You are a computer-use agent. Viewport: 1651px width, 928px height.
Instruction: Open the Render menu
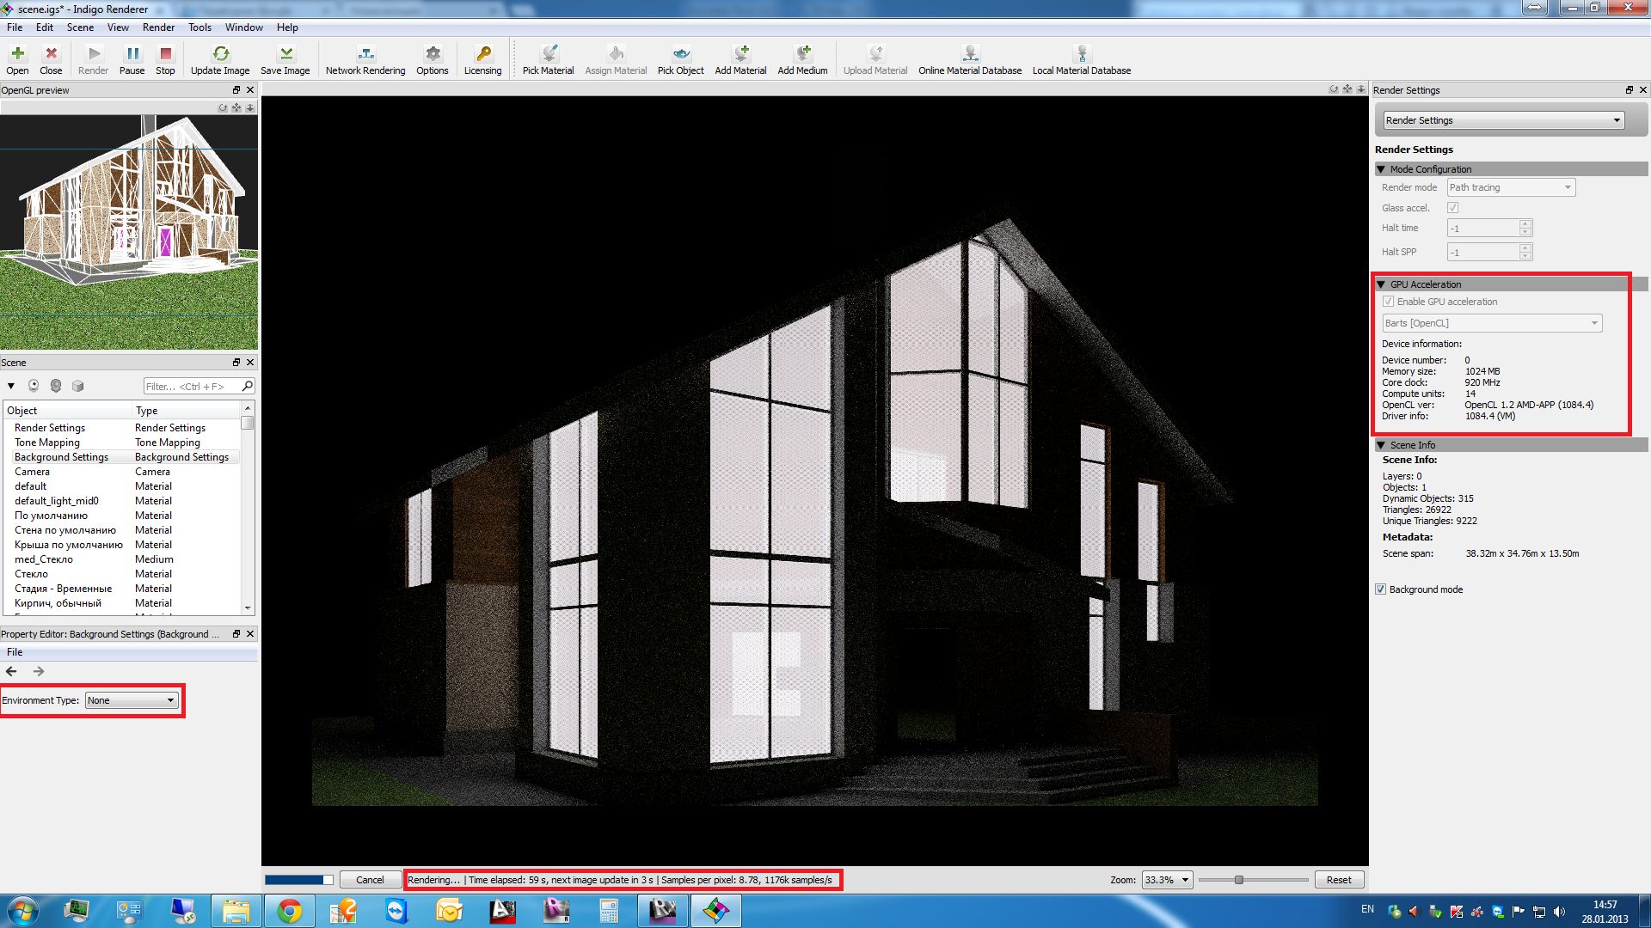click(x=158, y=27)
